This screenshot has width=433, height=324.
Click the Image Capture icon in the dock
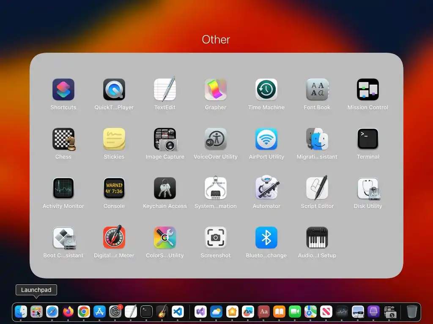point(389,312)
